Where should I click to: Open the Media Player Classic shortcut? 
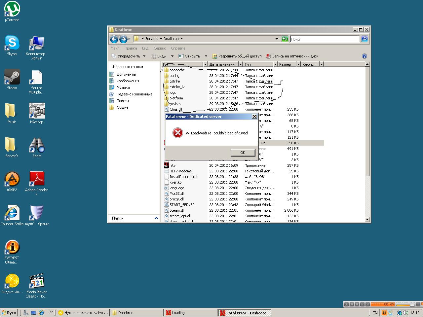pos(37,286)
